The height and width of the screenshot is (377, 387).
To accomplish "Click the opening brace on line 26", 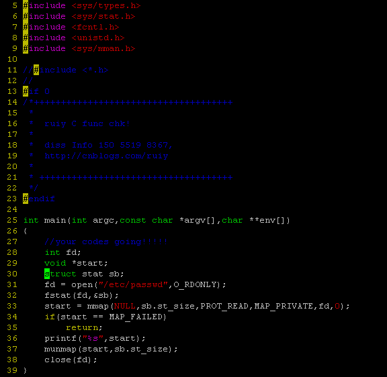I will click(x=25, y=231).
